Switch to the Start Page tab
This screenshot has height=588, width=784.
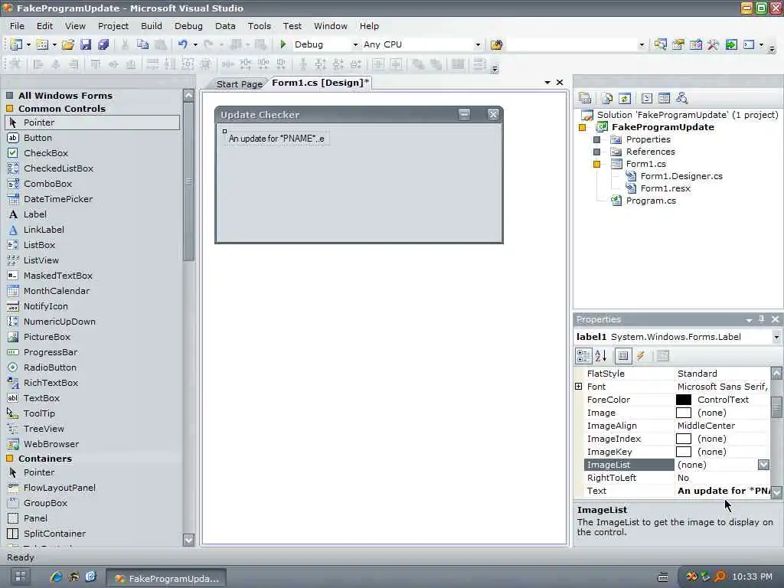(x=239, y=84)
